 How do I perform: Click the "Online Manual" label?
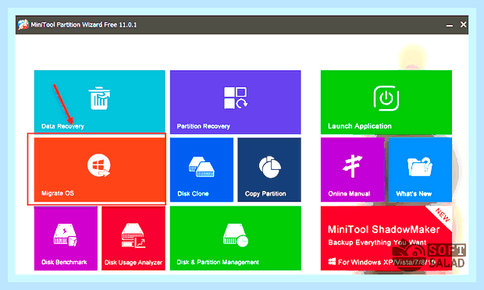(x=349, y=193)
